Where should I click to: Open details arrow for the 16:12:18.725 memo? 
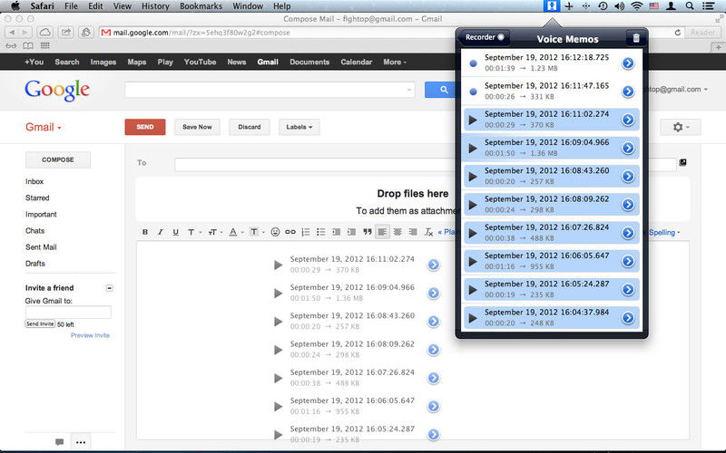(x=628, y=63)
